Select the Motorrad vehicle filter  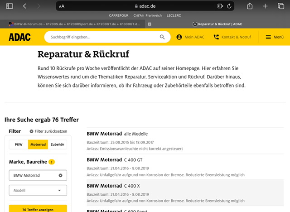(38, 145)
